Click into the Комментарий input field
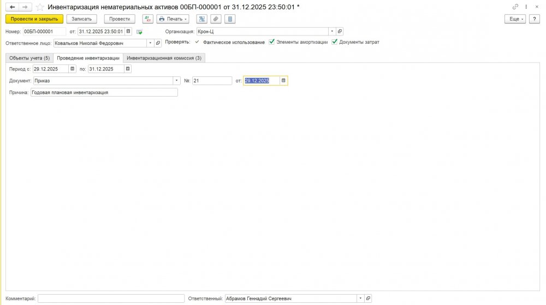 pos(111,298)
